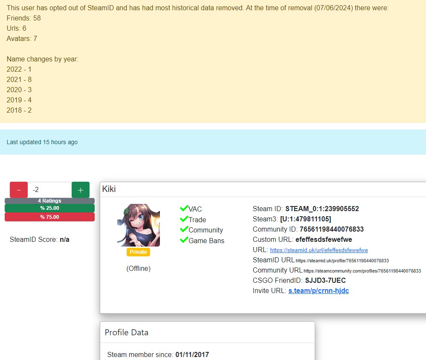Open Kiki's profile avatar image
The width and height of the screenshot is (426, 360).
pyautogui.click(x=139, y=225)
